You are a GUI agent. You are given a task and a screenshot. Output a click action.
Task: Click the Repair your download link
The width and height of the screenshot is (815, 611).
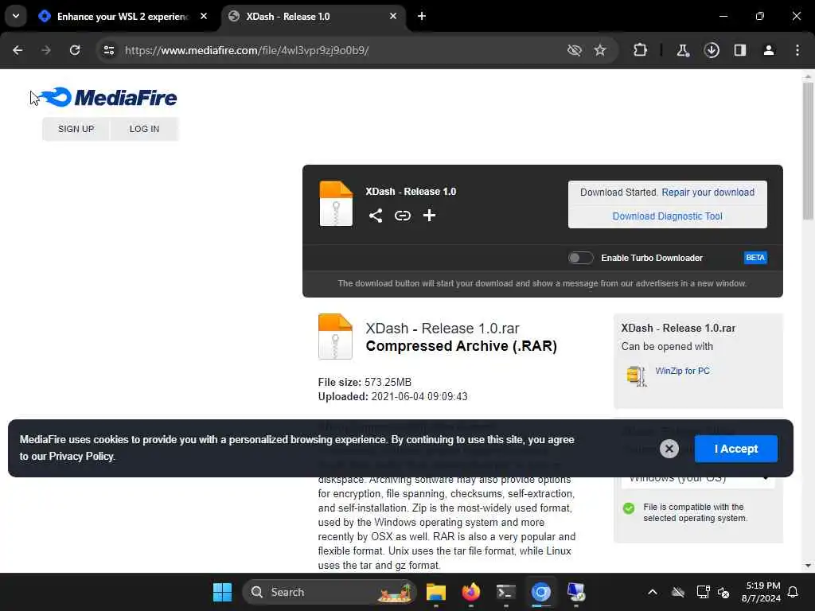[708, 193]
